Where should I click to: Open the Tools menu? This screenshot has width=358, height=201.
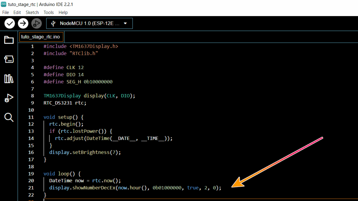pos(49,13)
